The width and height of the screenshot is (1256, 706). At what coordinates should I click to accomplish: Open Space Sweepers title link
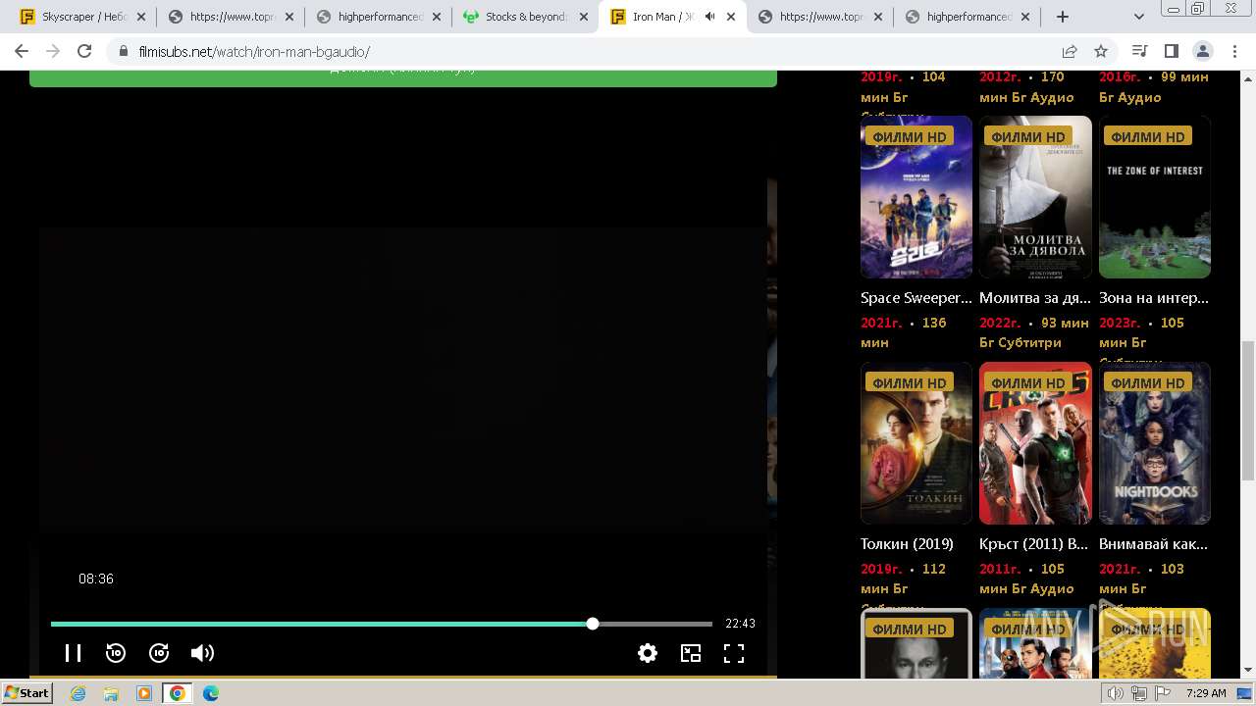[x=916, y=298]
